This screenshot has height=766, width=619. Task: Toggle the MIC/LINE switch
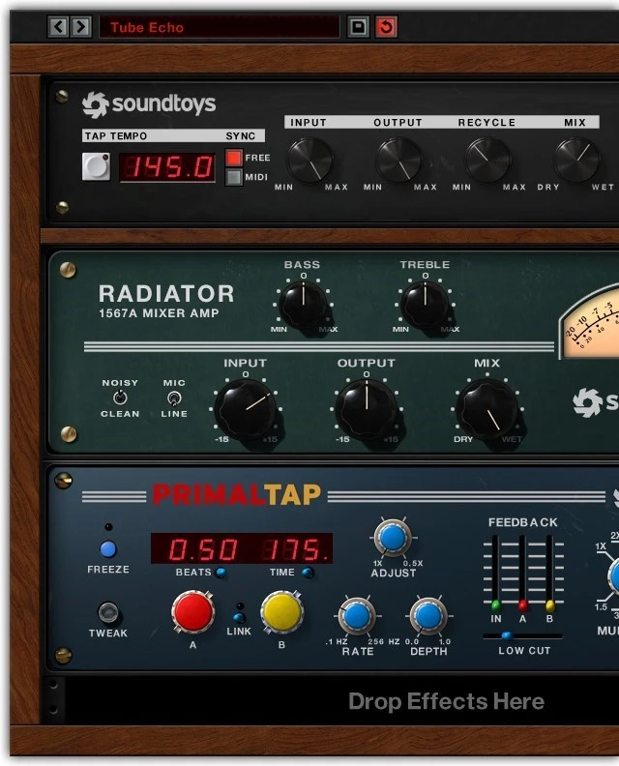pos(174,398)
